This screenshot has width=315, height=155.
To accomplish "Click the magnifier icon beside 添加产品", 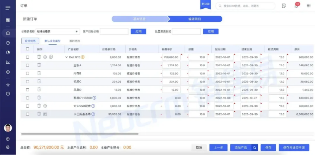I will (x=255, y=147).
